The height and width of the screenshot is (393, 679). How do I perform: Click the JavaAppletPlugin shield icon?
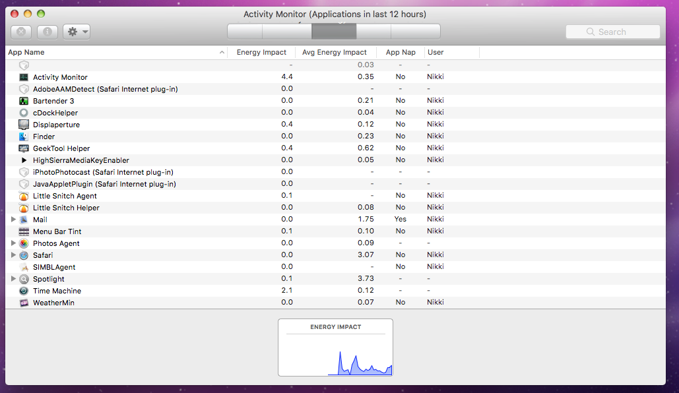click(24, 184)
